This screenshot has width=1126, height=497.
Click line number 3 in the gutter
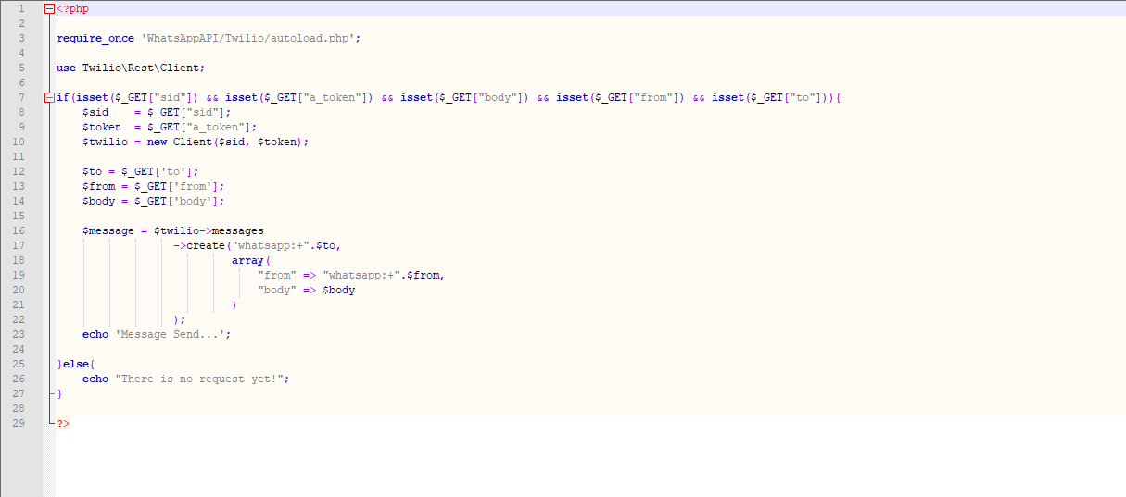(21, 38)
